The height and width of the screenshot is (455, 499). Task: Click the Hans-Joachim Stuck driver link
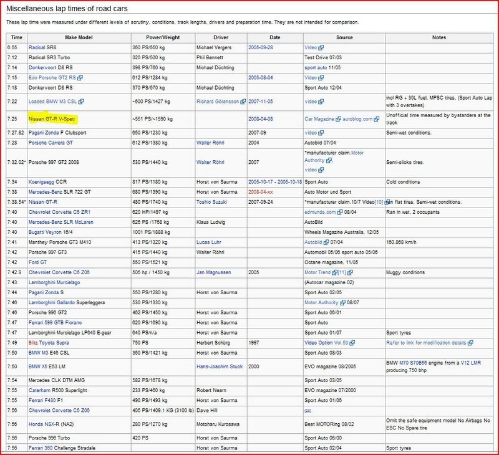[x=220, y=366]
